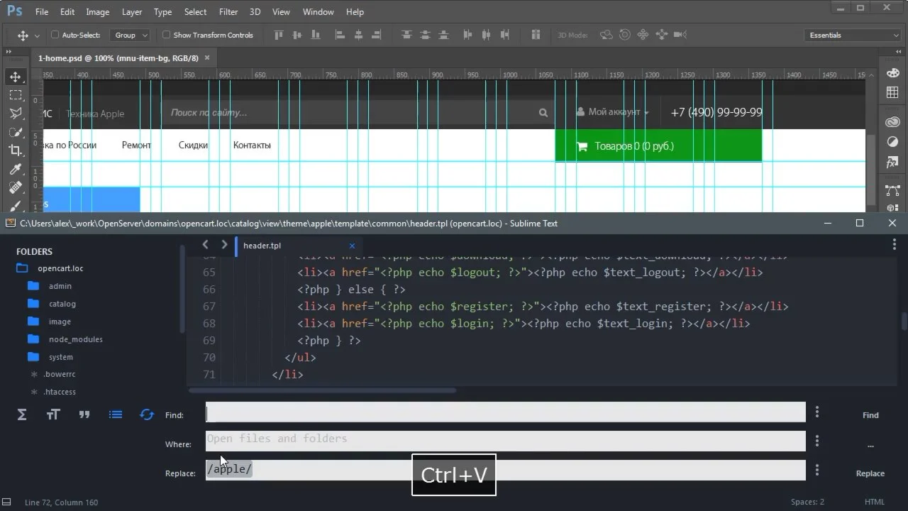Click the Find button in Sublime
908x511 pixels.
tap(870, 415)
